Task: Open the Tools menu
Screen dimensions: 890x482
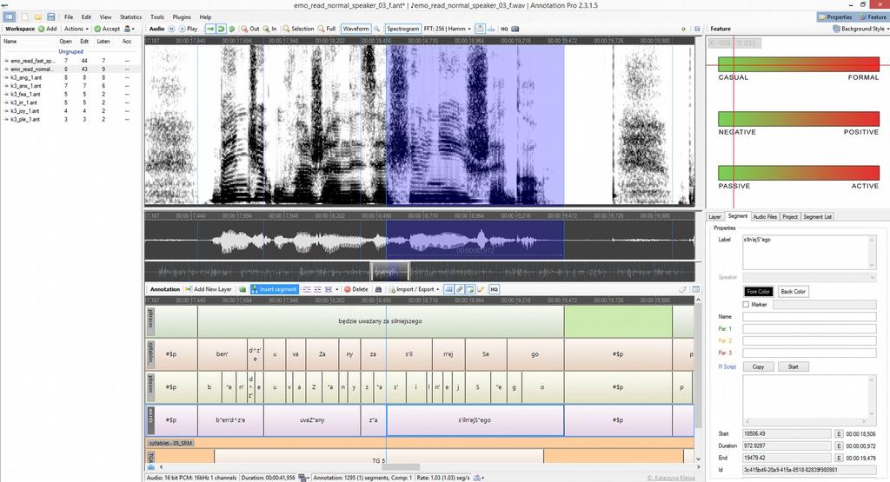Action: click(x=157, y=17)
